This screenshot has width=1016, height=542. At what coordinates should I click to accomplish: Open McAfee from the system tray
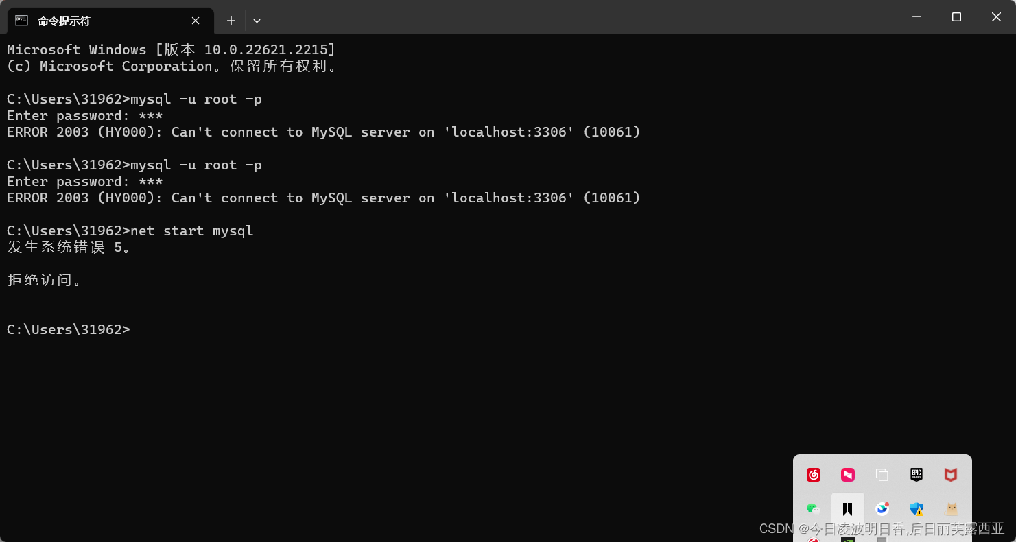point(951,474)
